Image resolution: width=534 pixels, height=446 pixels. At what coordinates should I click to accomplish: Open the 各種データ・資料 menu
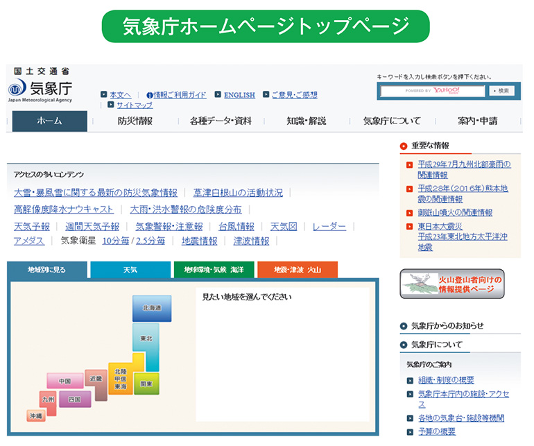221,121
